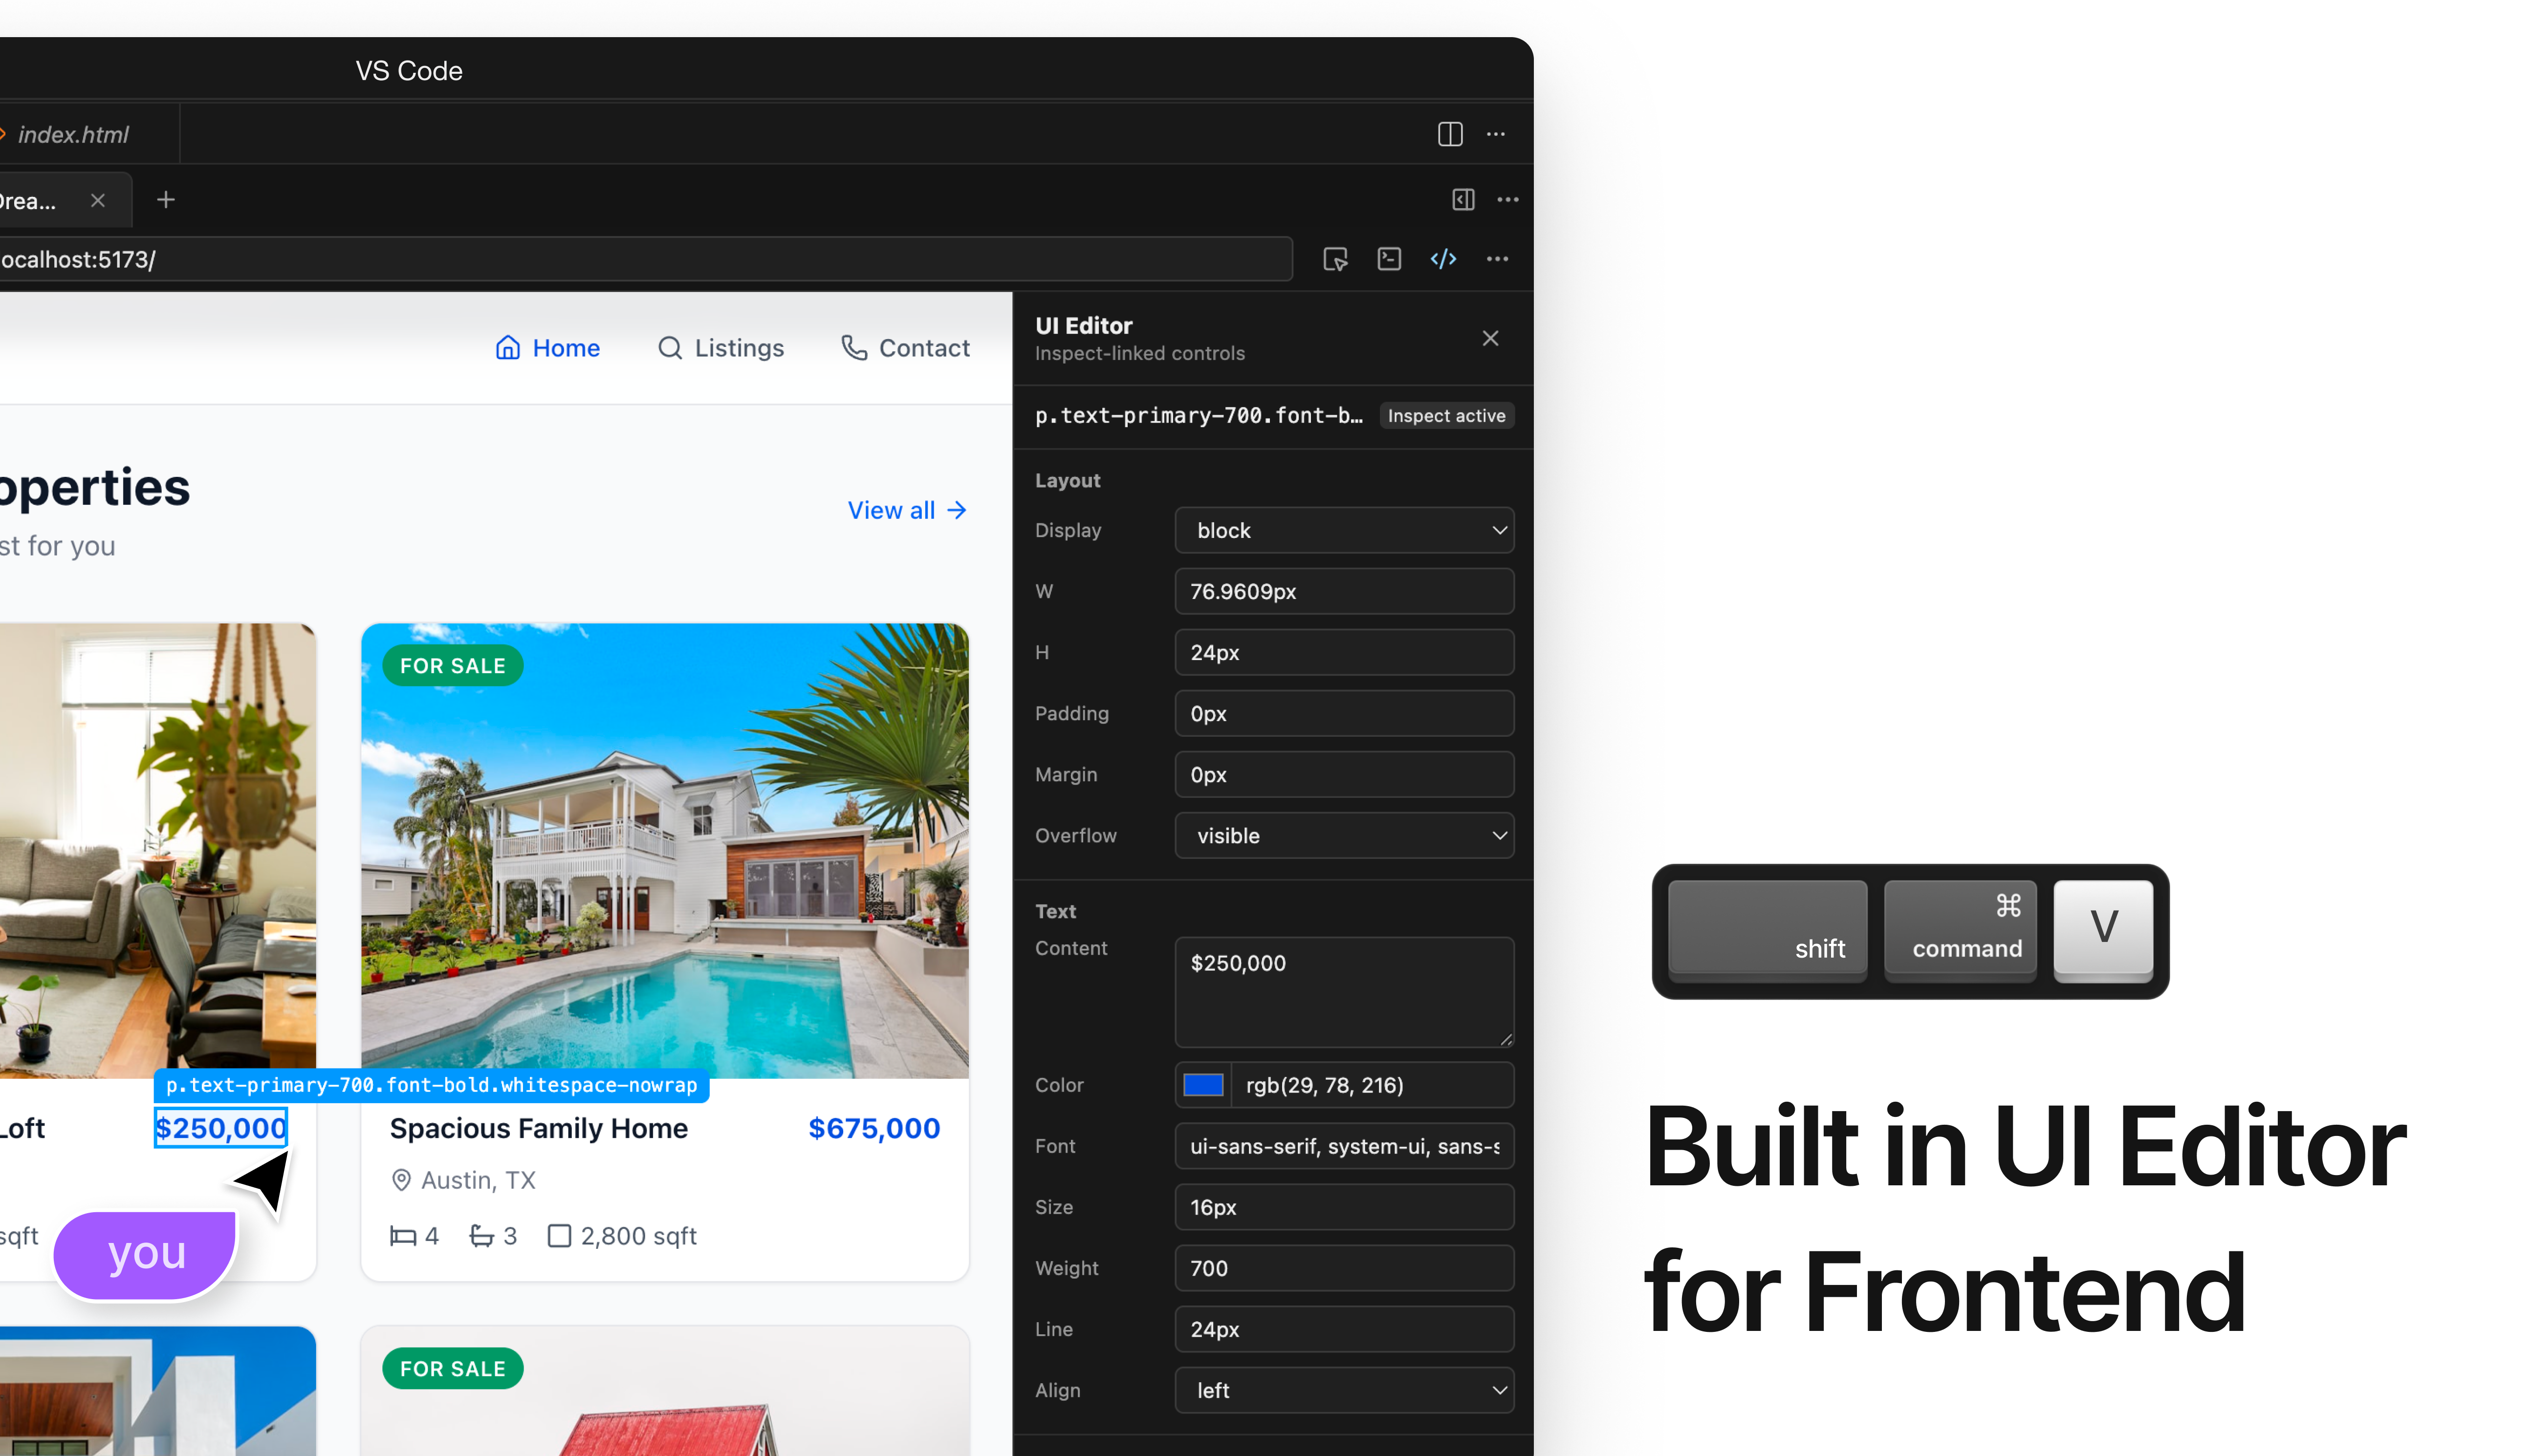The height and width of the screenshot is (1456, 2532).
Task: Click the Weight field showing 700
Action: (x=1344, y=1268)
